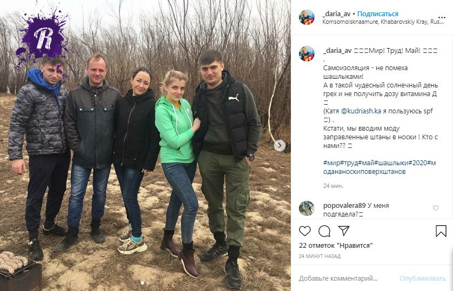The height and width of the screenshot is (291, 453).
Task: Share post with the paper plane icon
Action: point(344,231)
